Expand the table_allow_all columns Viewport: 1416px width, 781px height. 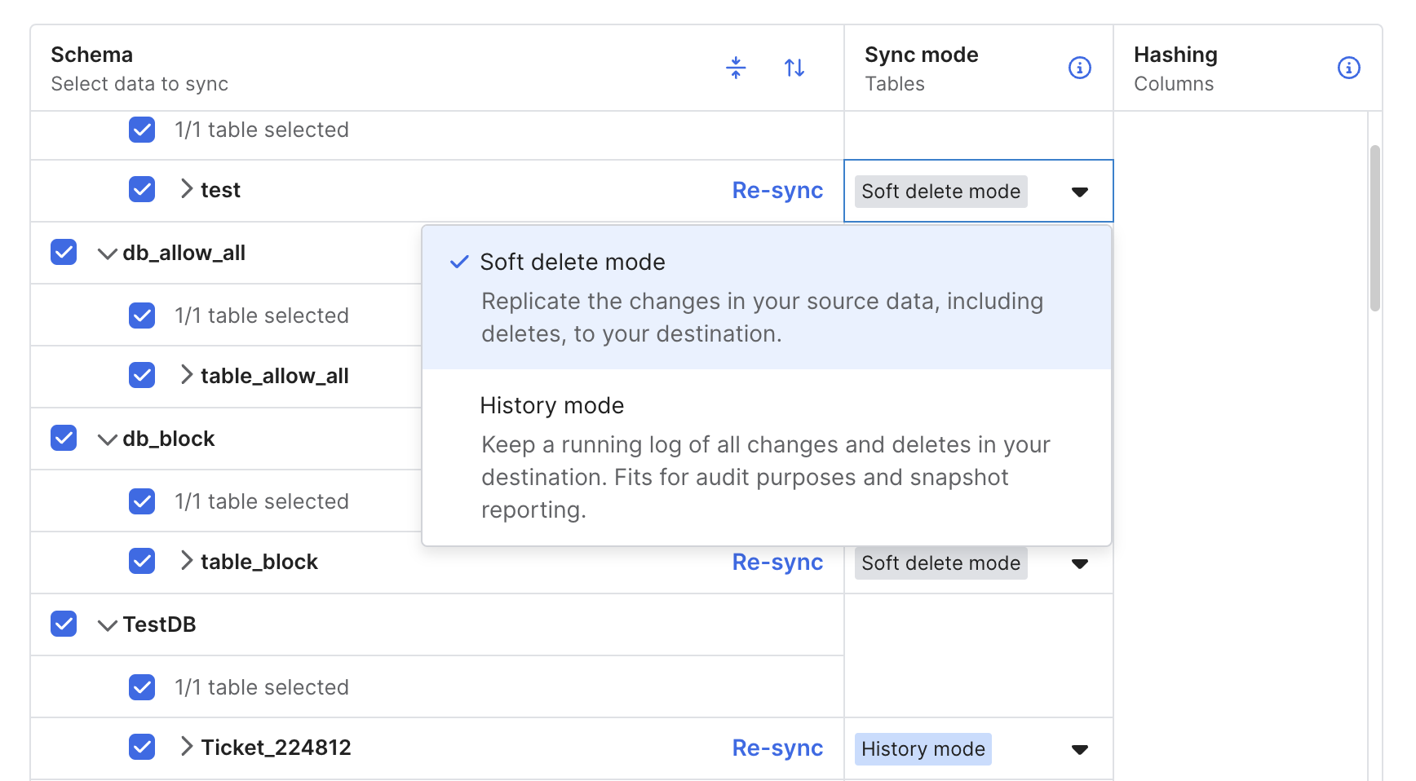tap(187, 375)
